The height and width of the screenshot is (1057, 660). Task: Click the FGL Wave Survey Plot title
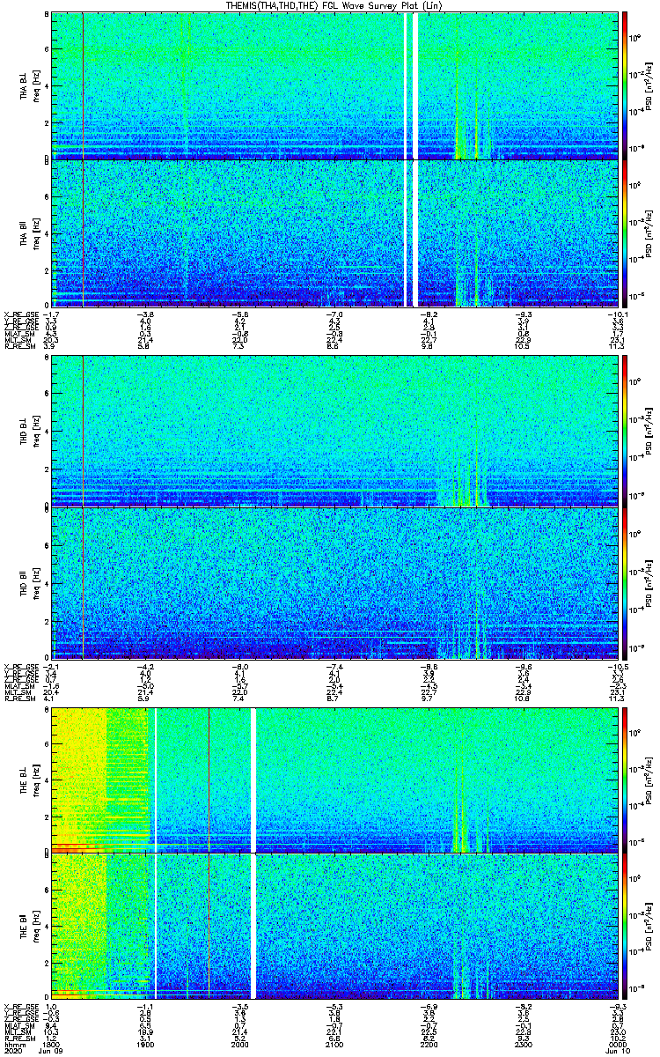[334, 5]
